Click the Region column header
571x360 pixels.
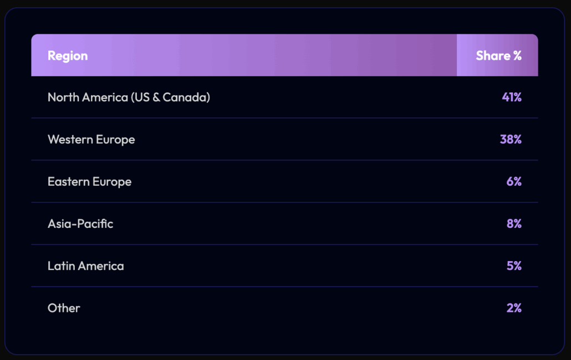click(x=68, y=56)
